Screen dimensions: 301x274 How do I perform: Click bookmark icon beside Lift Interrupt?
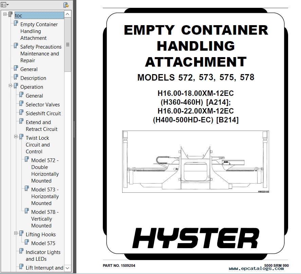tap(21, 267)
